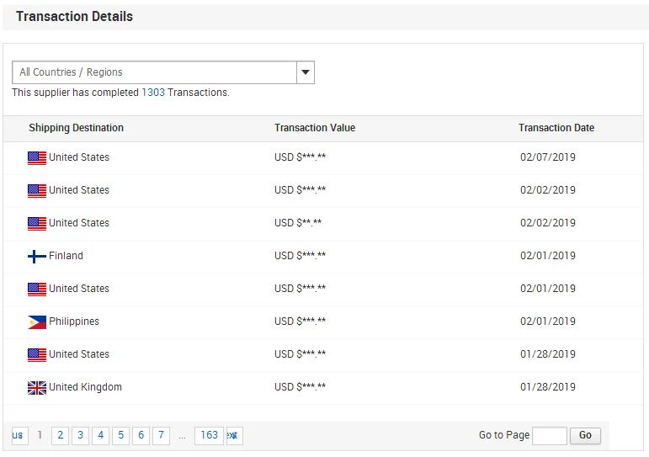Select the Philippines destination text
This screenshot has width=649, height=457.
coord(74,321)
